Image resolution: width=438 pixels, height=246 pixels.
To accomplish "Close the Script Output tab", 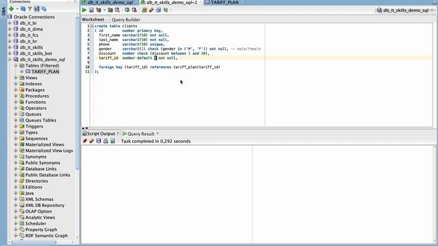I will [118, 133].
